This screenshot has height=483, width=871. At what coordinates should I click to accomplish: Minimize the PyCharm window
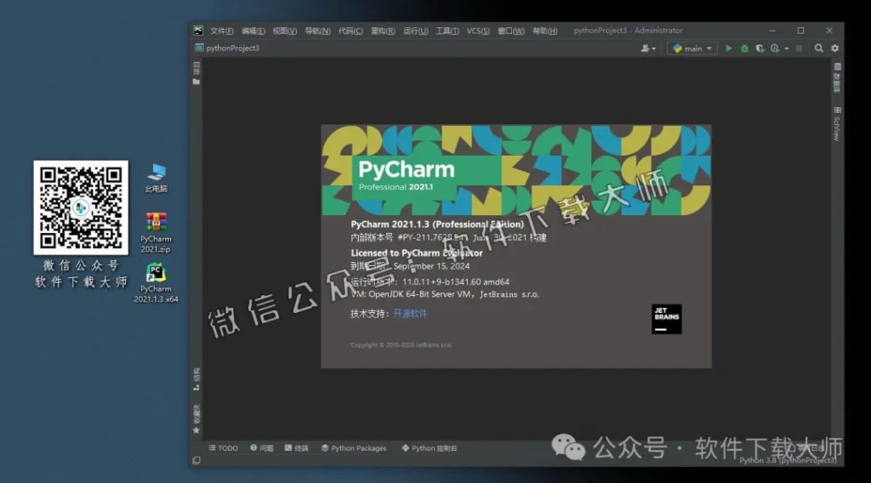(771, 31)
